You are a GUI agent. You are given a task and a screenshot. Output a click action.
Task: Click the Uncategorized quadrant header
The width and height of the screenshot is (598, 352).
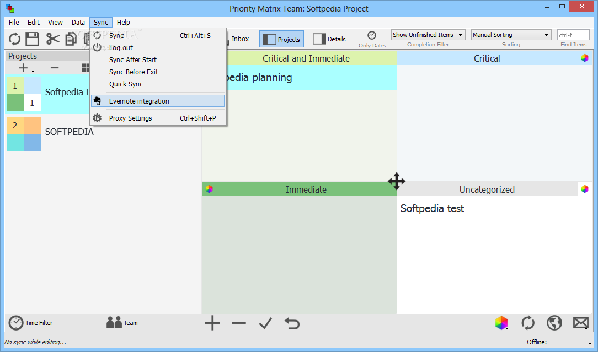[x=487, y=189]
